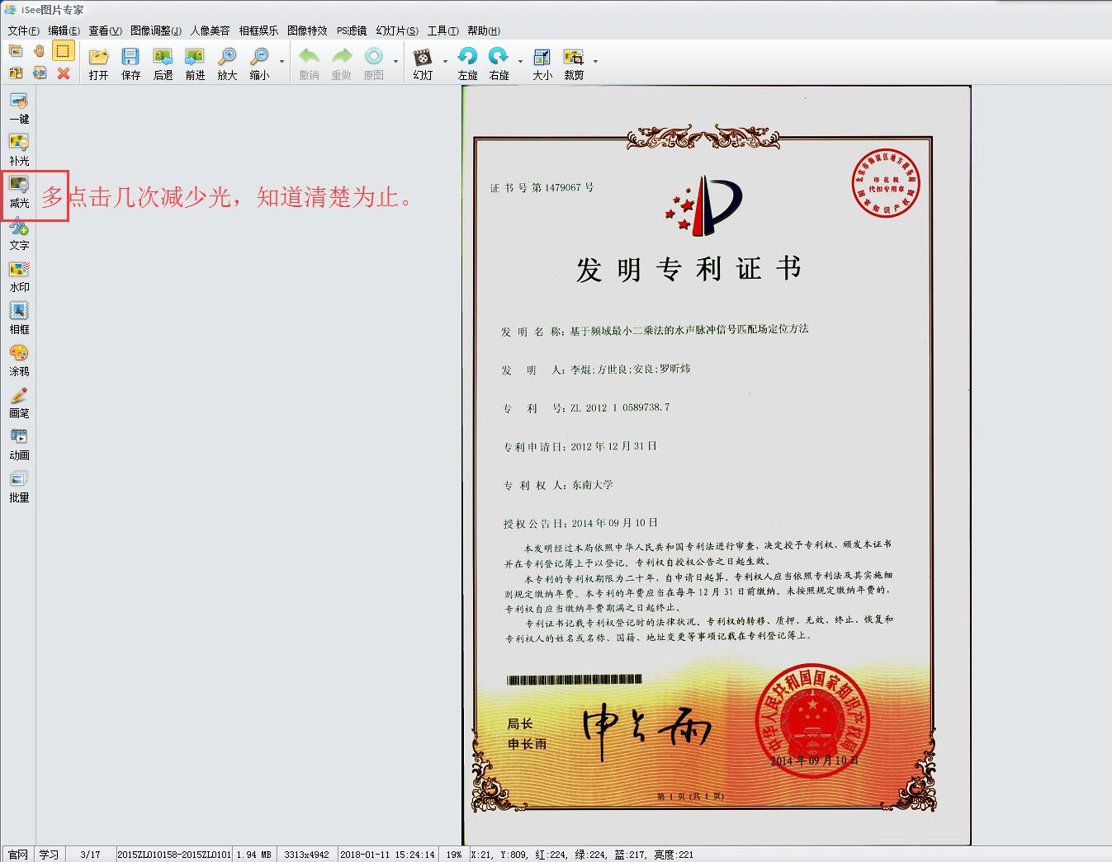
Task: Open the 工具(T) menu
Action: tap(442, 31)
